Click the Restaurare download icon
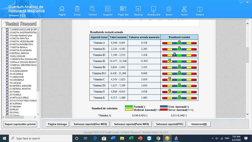This screenshot has width=252, height=142. click(154, 9)
